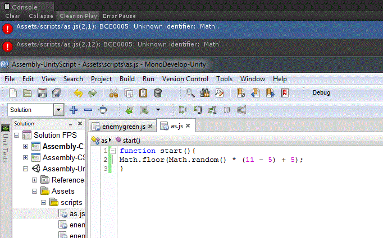Open the Build menu

(x=127, y=79)
